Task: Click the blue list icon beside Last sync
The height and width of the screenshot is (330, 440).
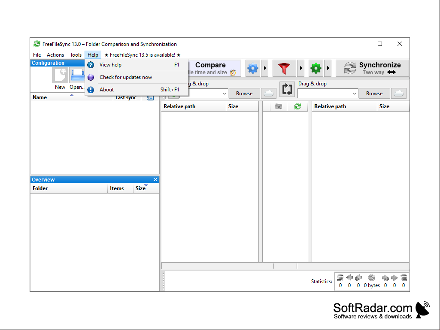Action: (x=150, y=98)
